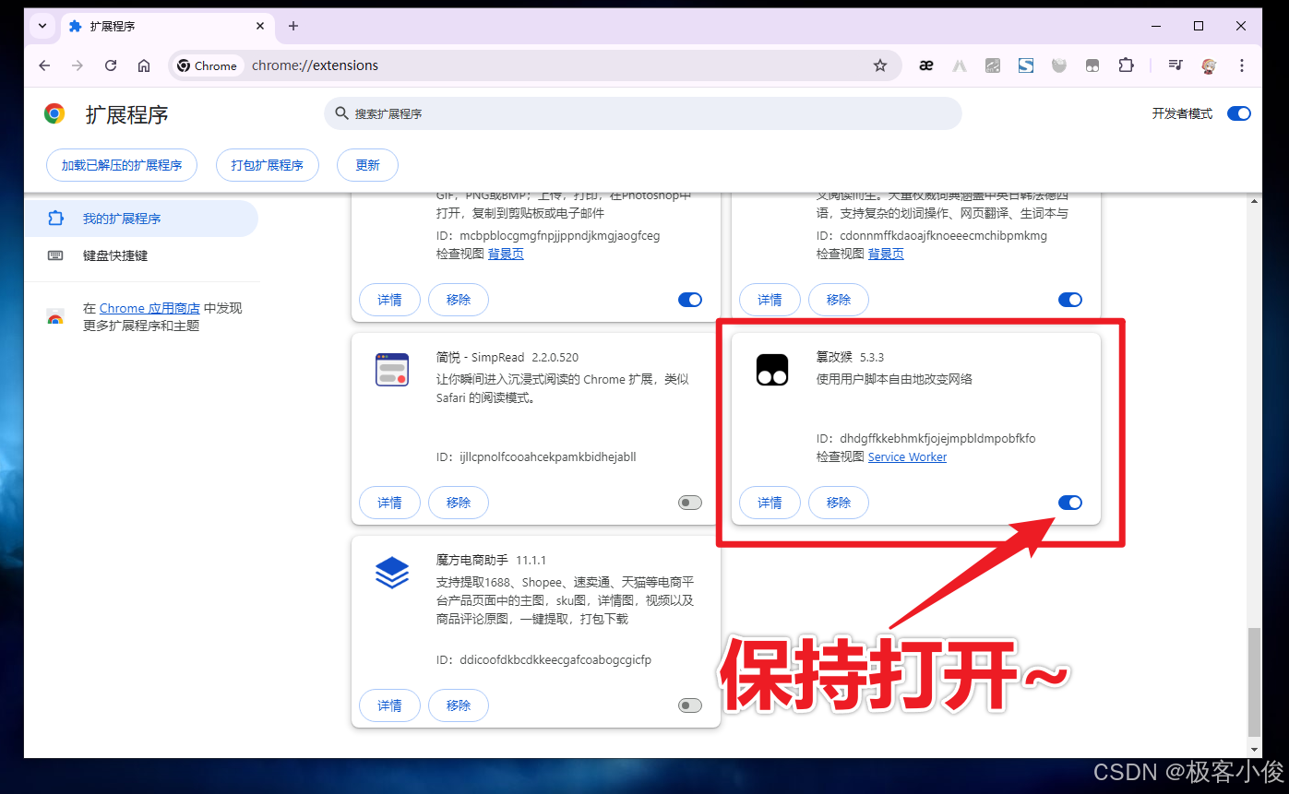Toggle off extension with ID mcbpblocg…

pyautogui.click(x=690, y=300)
